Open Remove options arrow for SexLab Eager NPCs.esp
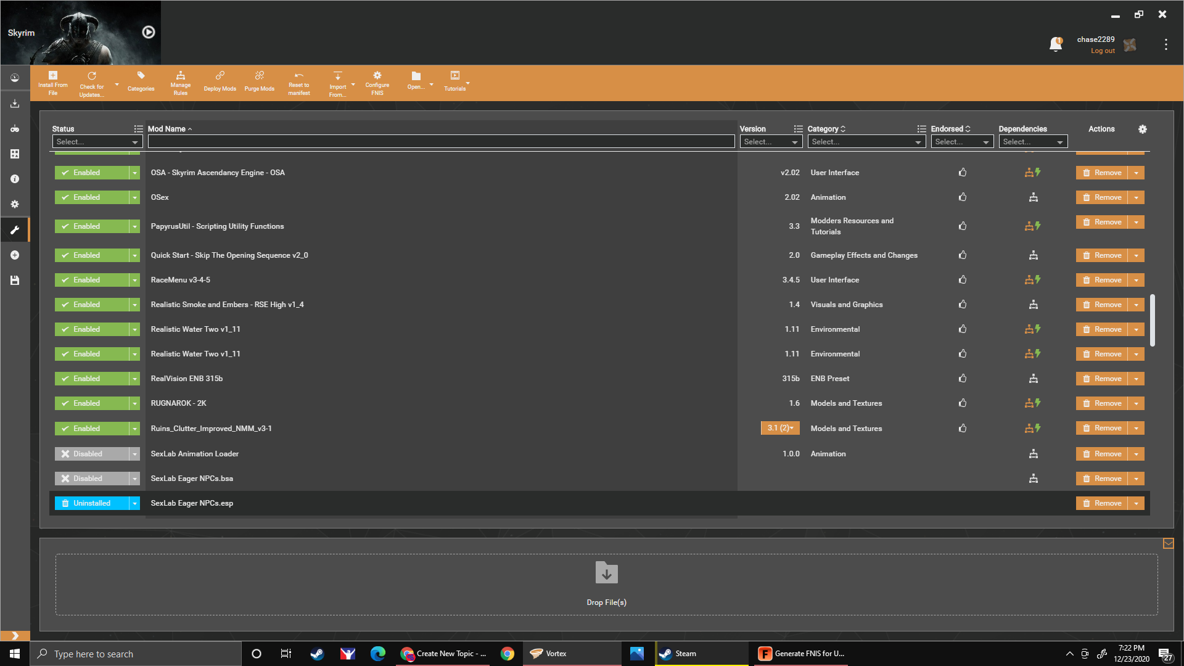 (x=1136, y=503)
